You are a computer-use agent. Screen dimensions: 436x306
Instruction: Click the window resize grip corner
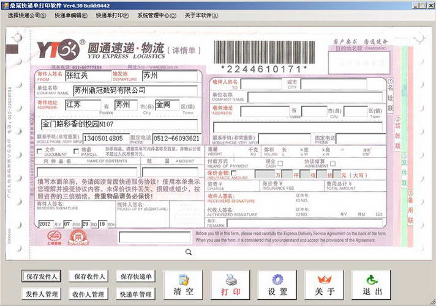pyautogui.click(x=433, y=302)
